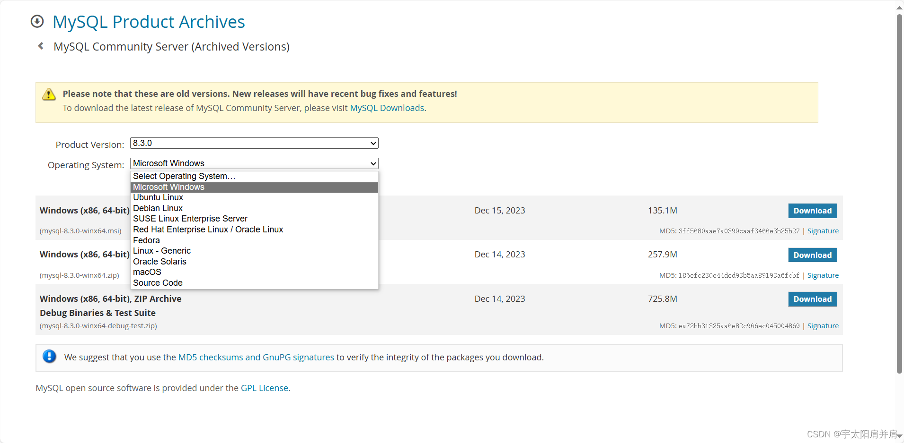This screenshot has width=904, height=443.
Task: Click the 135.1M file size
Action: pyautogui.click(x=663, y=211)
